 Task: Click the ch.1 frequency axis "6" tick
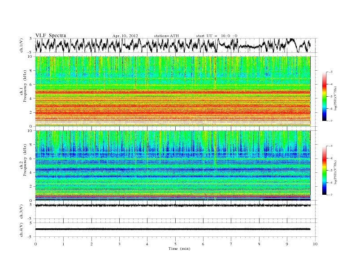tap(31, 85)
